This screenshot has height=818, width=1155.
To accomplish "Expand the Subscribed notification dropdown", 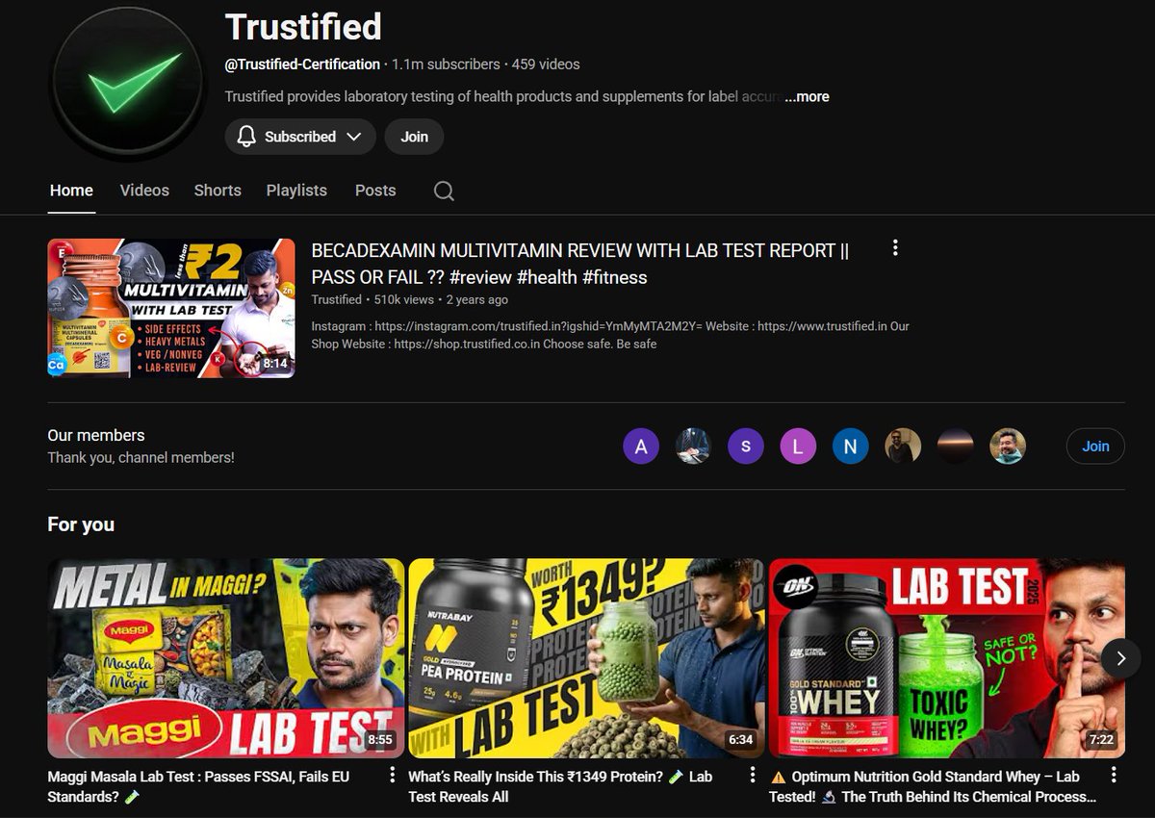I will [x=354, y=137].
